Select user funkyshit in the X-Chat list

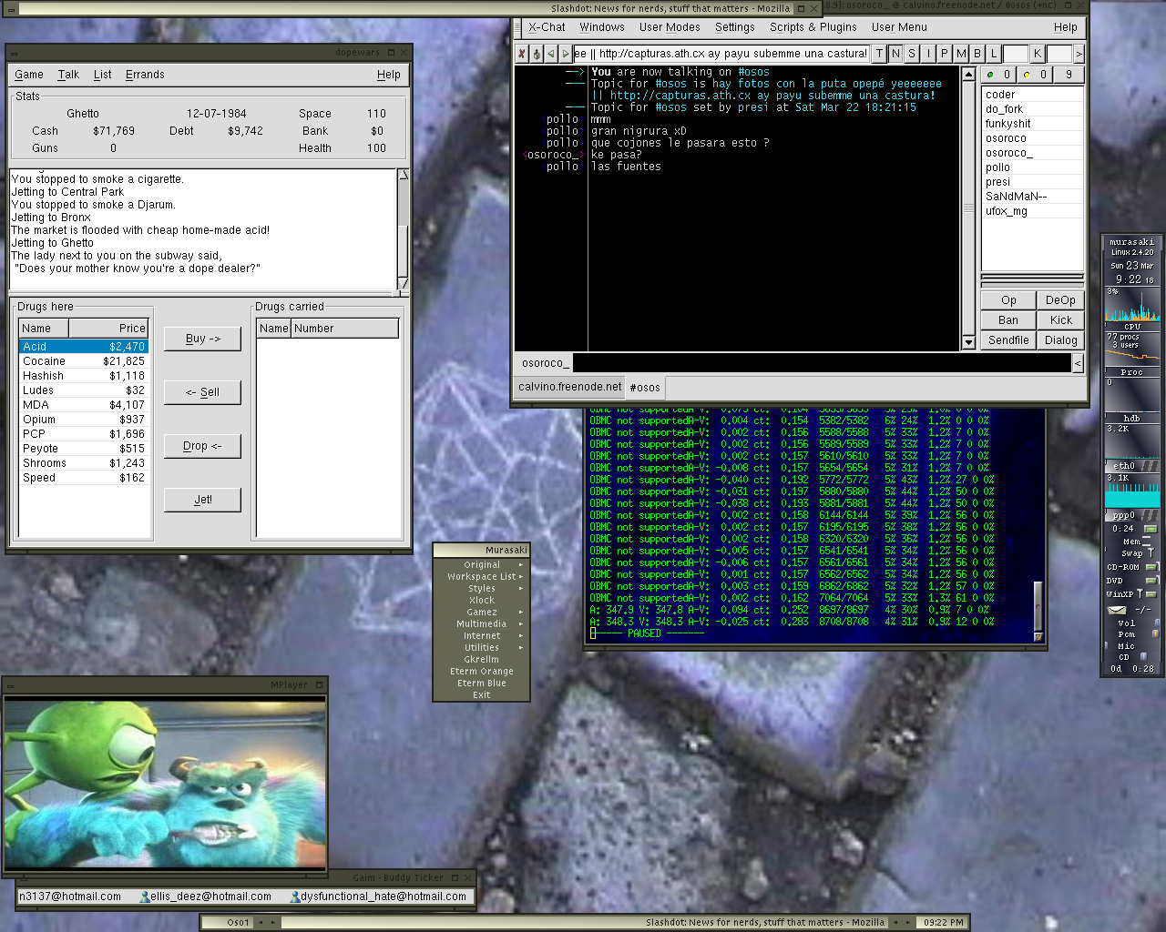coord(1032,124)
